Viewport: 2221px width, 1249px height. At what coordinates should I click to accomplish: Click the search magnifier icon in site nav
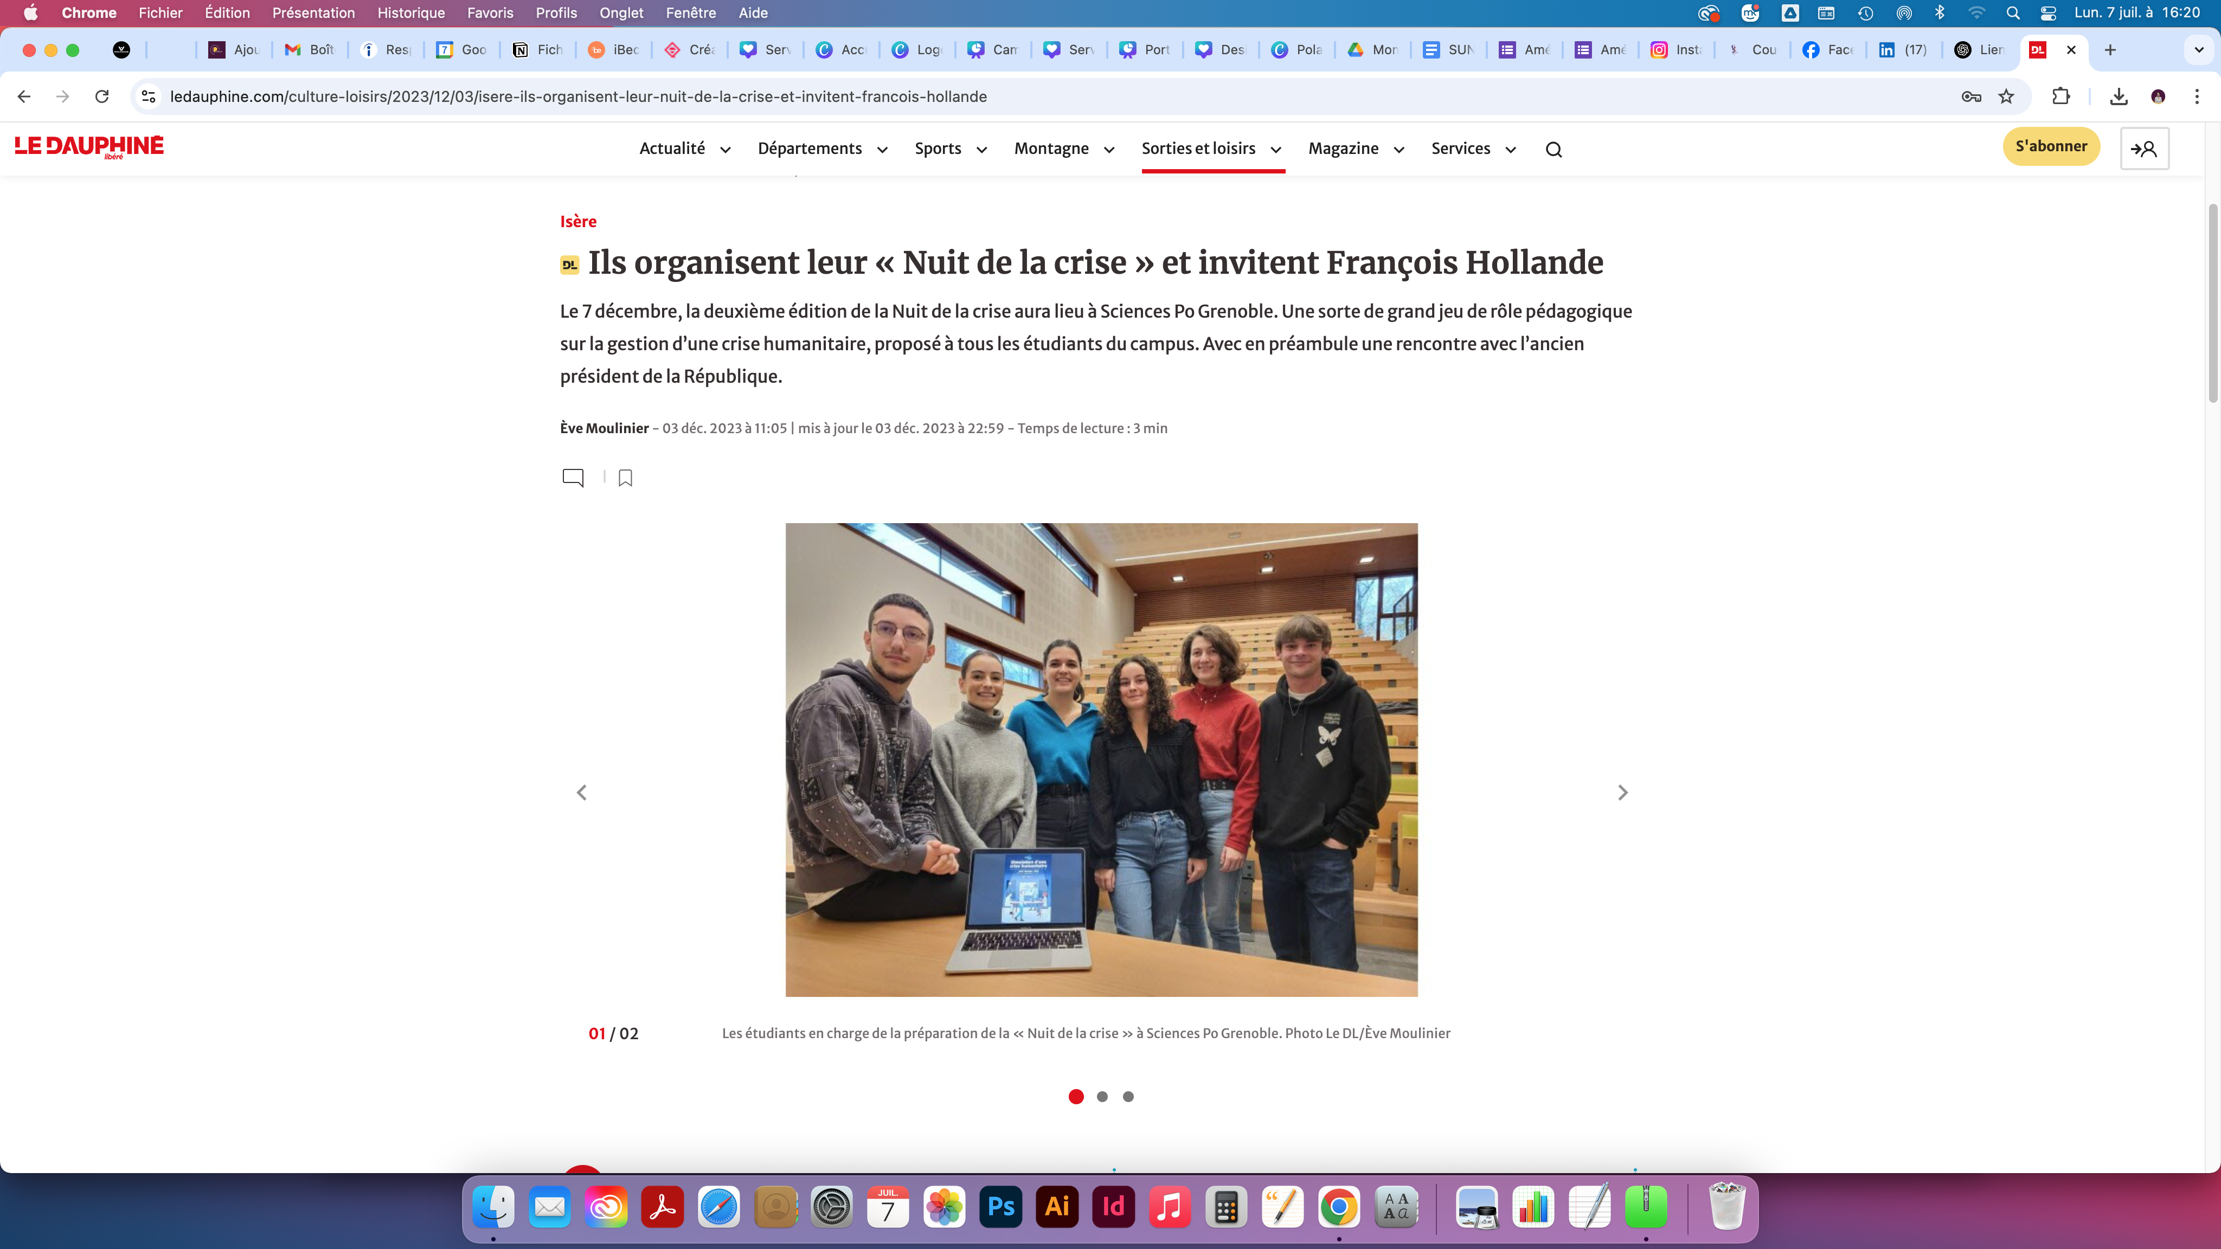tap(1554, 149)
